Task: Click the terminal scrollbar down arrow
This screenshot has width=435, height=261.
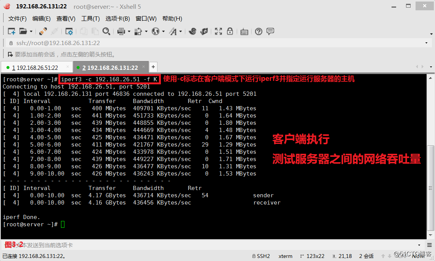Action: (x=430, y=235)
